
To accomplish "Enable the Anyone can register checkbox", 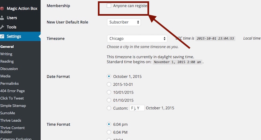I will pyautogui.click(x=109, y=6).
